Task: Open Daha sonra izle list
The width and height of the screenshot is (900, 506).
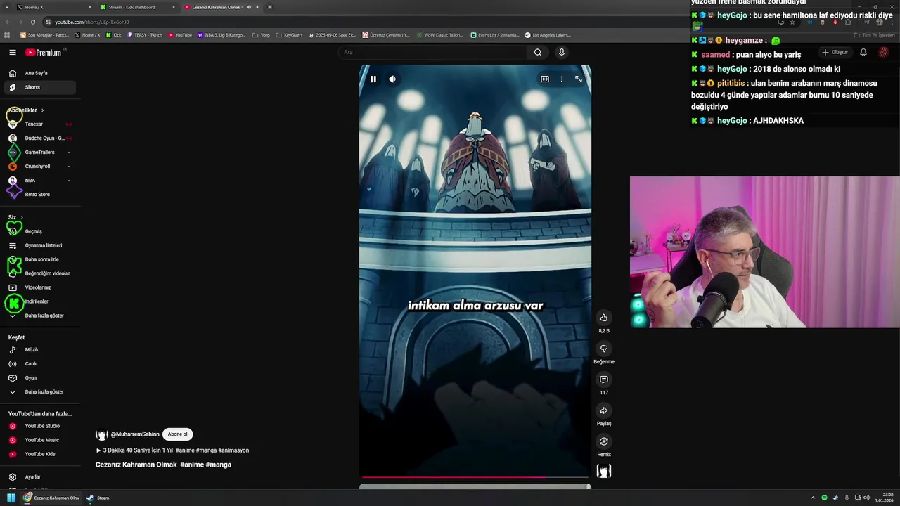Action: pos(40,259)
